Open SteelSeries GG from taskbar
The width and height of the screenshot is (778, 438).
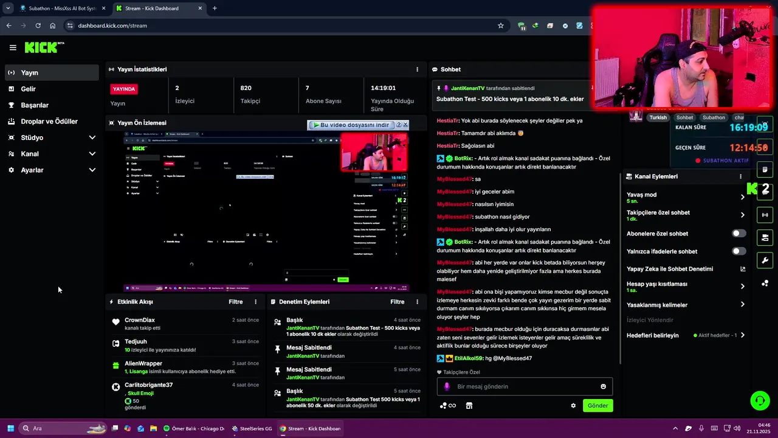point(252,428)
